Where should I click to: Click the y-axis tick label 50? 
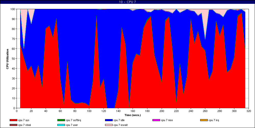(x=14, y=59)
